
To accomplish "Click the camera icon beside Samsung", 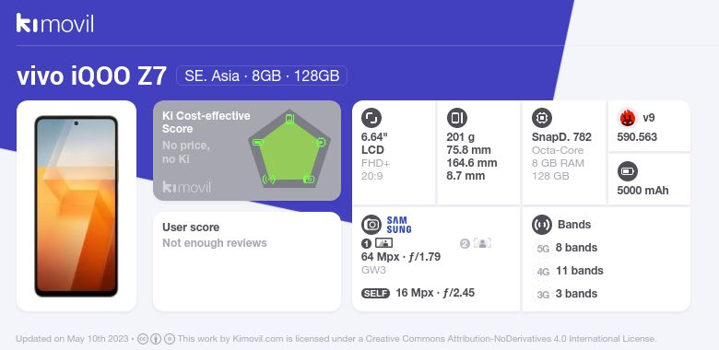I will (371, 225).
